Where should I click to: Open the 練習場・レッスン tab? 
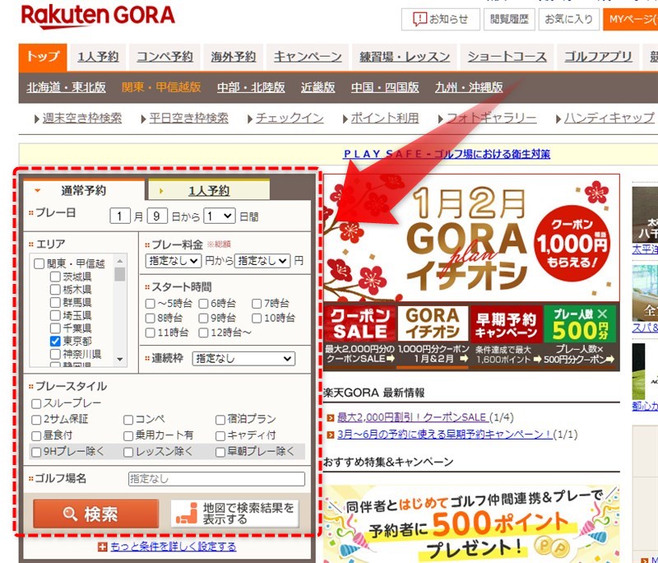pyautogui.click(x=405, y=57)
